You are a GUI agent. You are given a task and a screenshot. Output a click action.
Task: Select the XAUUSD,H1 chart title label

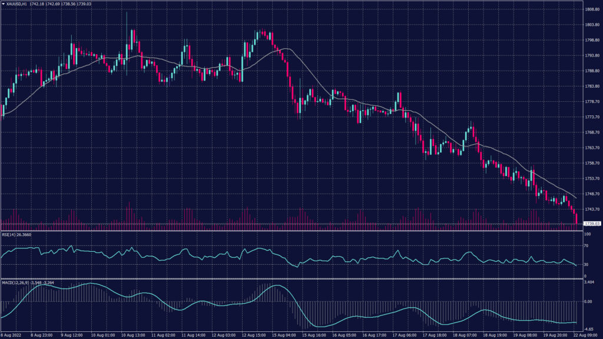tap(15, 4)
